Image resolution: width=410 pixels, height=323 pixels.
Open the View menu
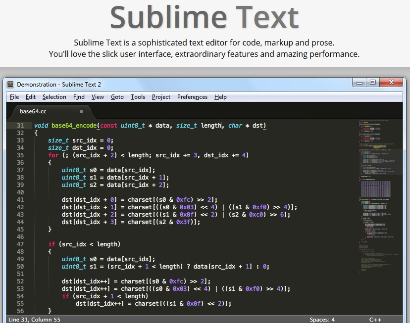click(x=98, y=97)
